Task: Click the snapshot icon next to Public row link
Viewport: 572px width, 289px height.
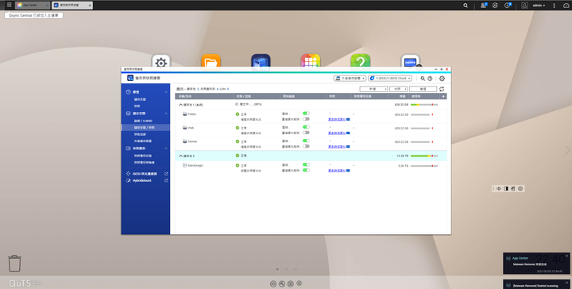Action: click(x=348, y=119)
